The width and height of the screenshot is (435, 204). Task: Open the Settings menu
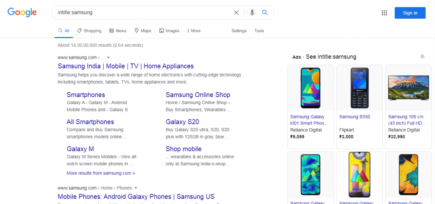click(x=239, y=31)
